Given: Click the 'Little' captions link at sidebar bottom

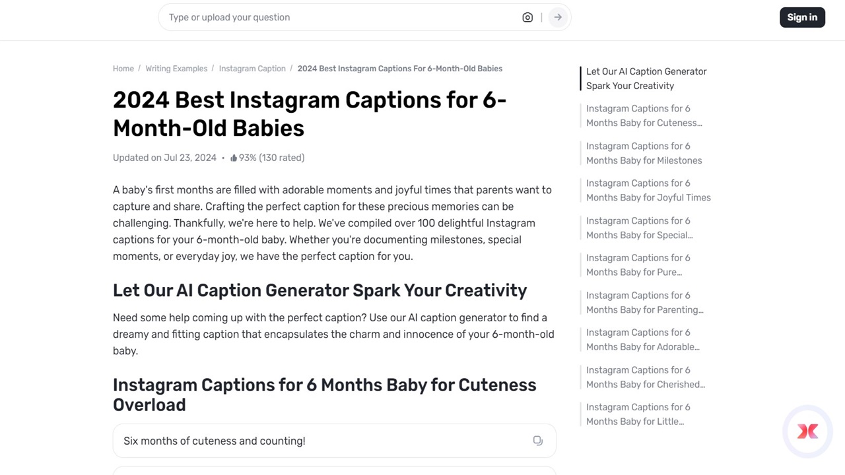Looking at the screenshot, I should click(x=638, y=414).
